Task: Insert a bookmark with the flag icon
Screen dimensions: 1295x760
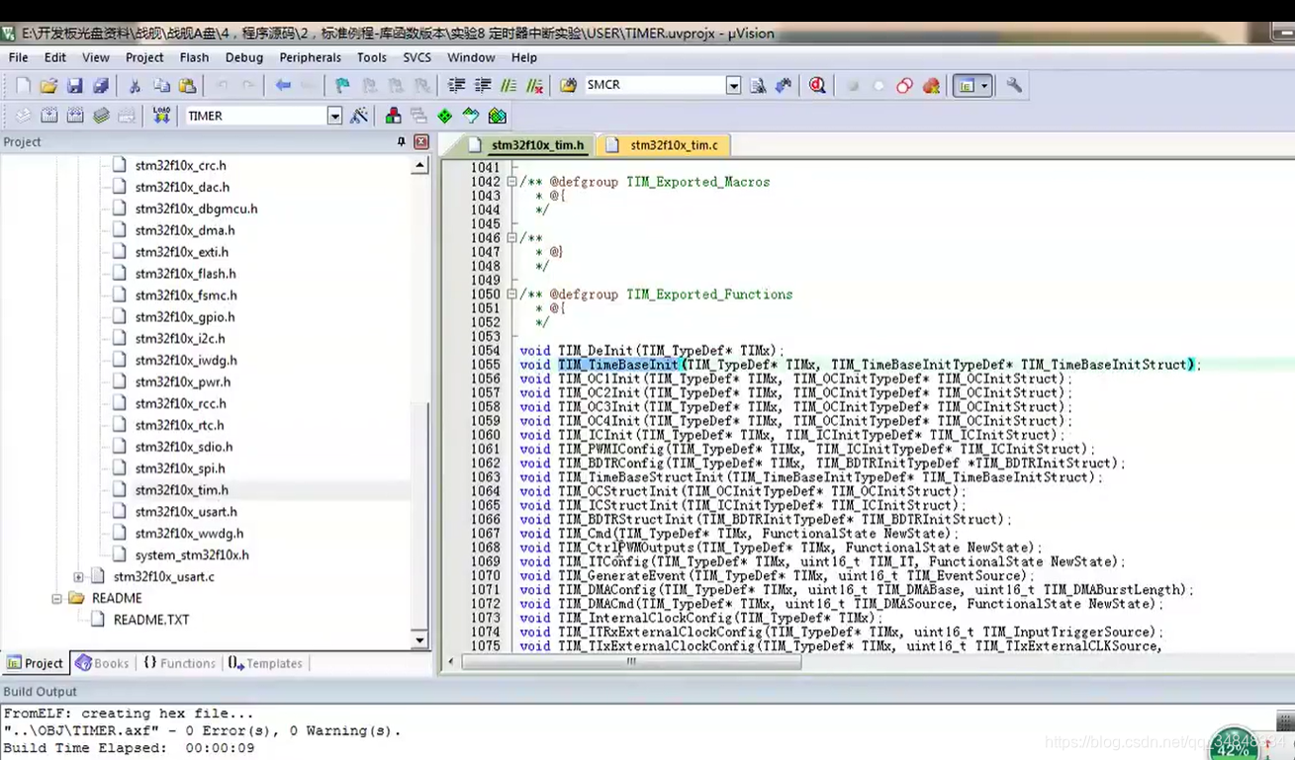Action: click(x=342, y=86)
